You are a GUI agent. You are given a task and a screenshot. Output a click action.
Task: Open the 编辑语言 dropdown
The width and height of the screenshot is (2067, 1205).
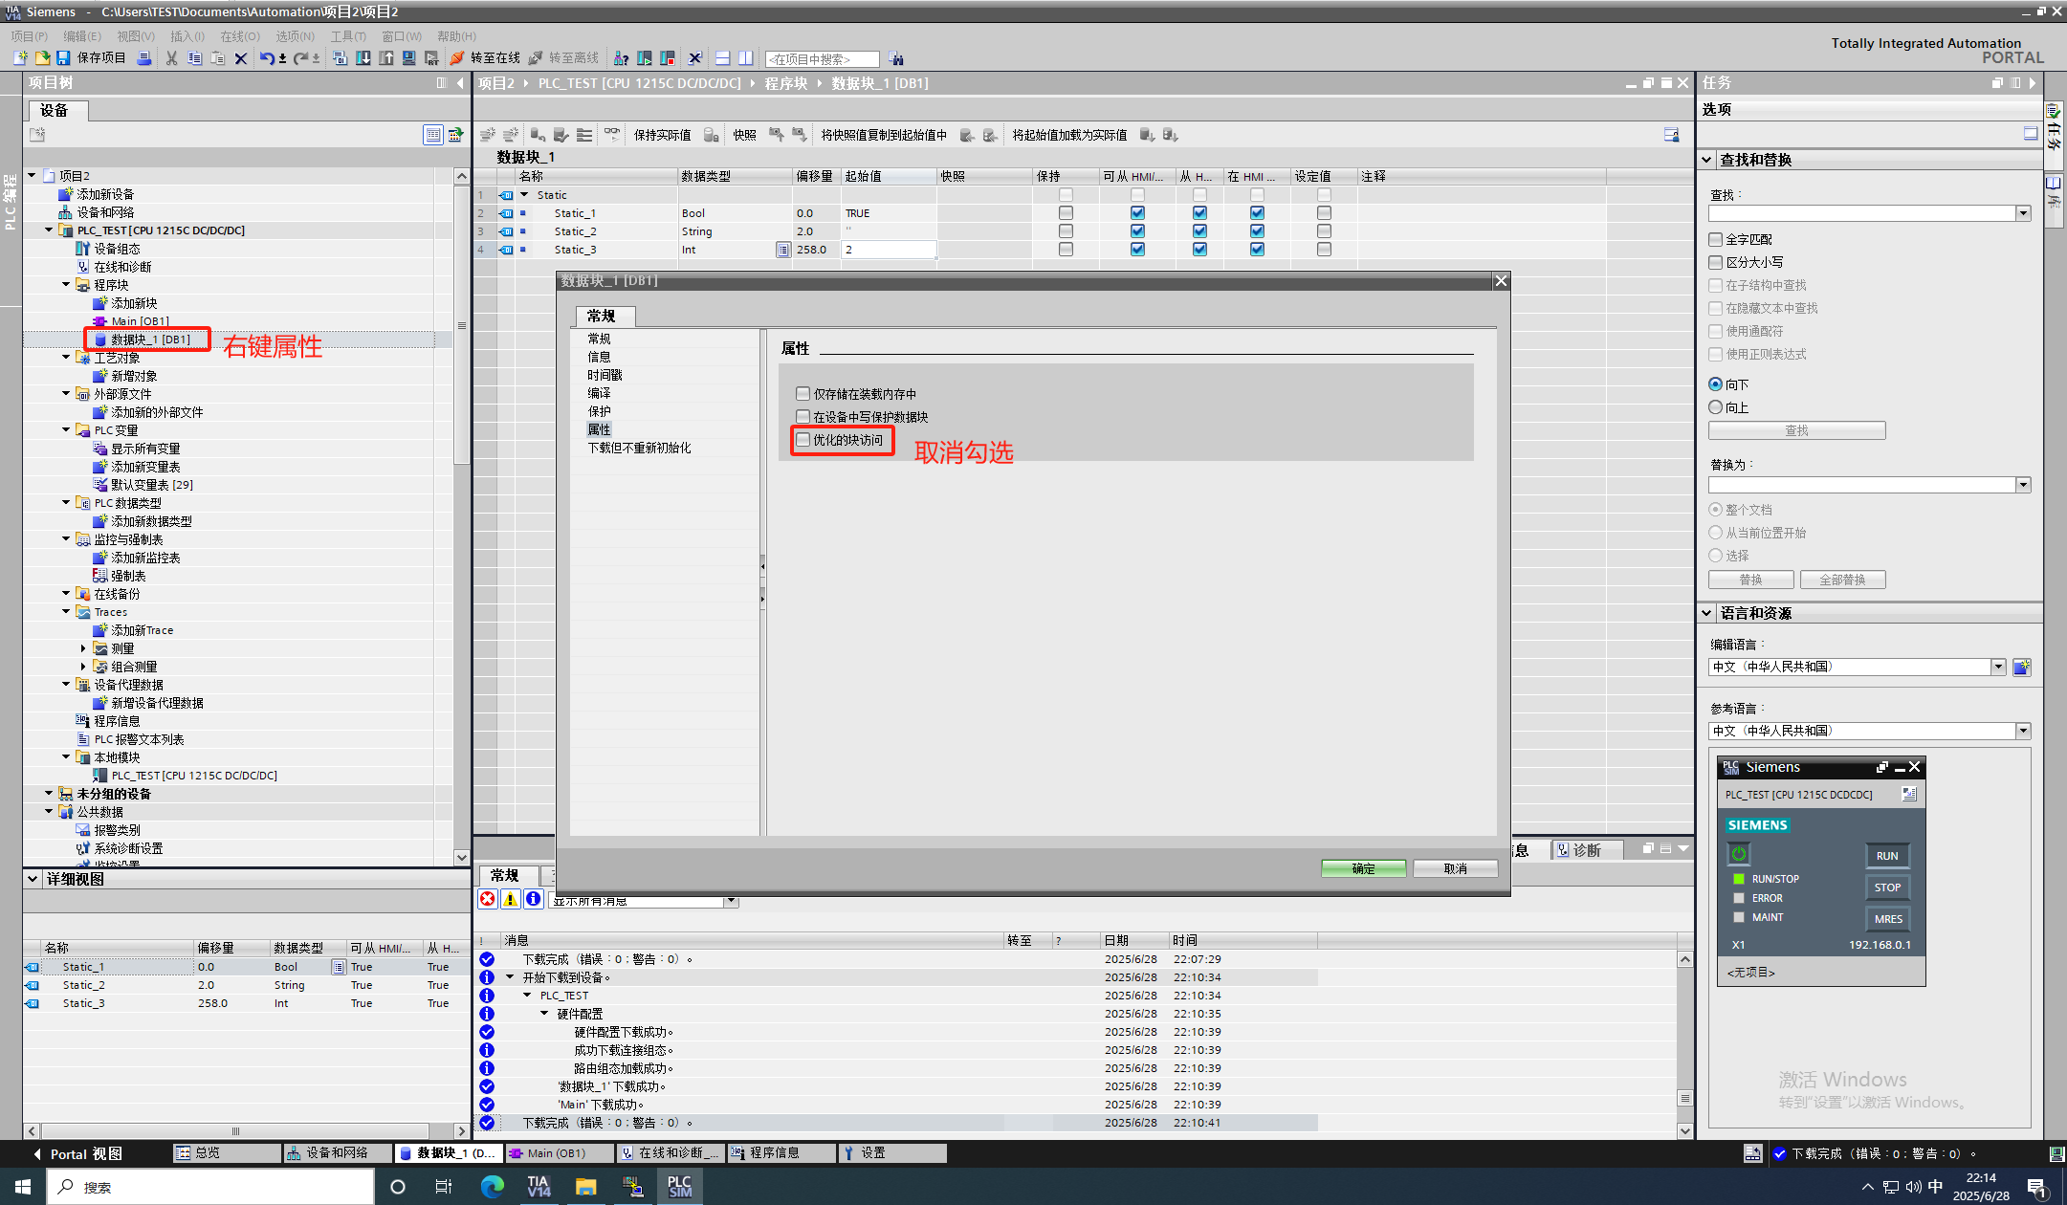[1998, 667]
